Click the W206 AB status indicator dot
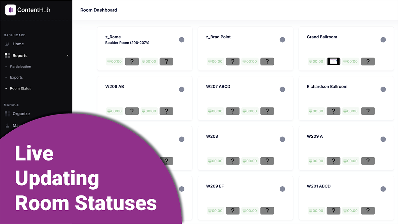This screenshot has height=224, width=398. pyautogui.click(x=182, y=89)
